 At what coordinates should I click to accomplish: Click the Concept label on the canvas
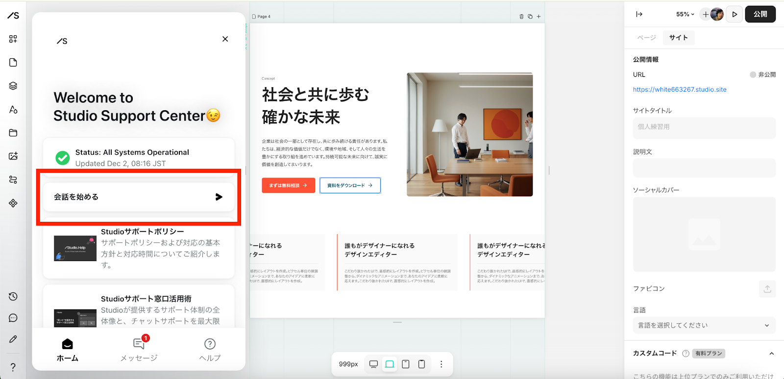pyautogui.click(x=268, y=78)
